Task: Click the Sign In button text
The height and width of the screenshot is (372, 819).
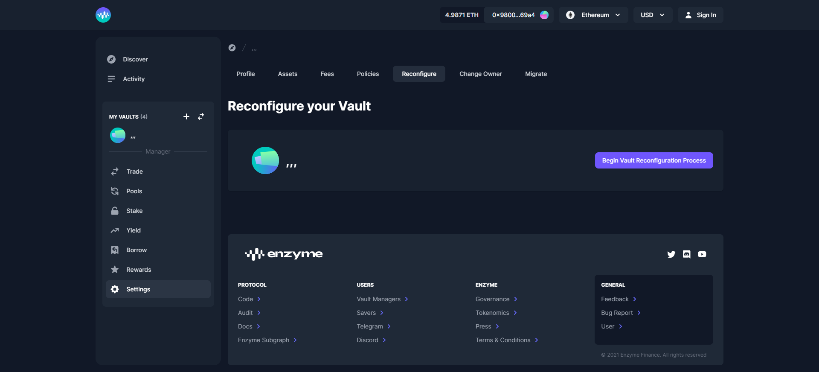Action: [x=706, y=15]
